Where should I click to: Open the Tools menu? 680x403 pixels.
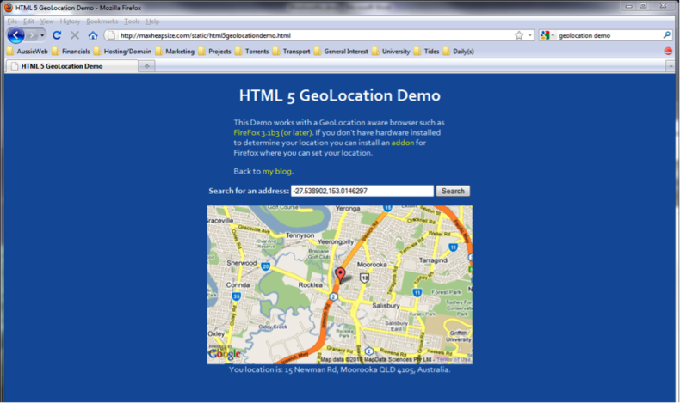(132, 21)
